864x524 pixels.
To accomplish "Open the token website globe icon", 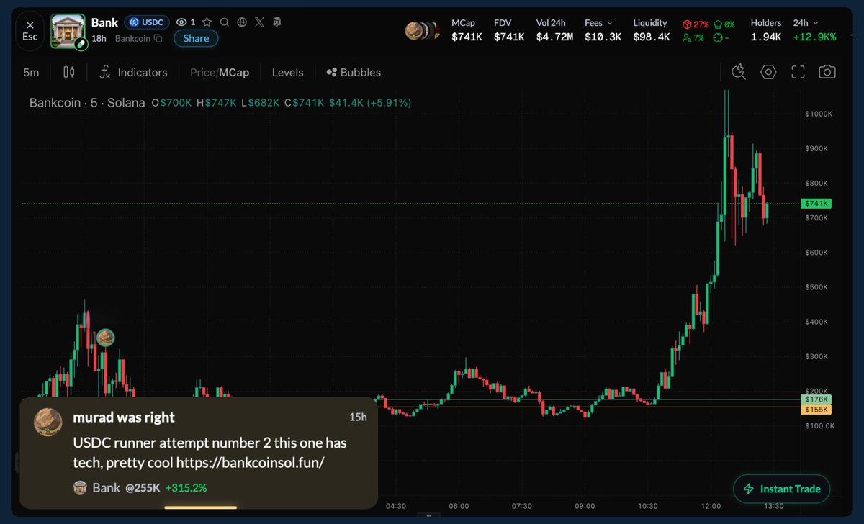I will 242,22.
